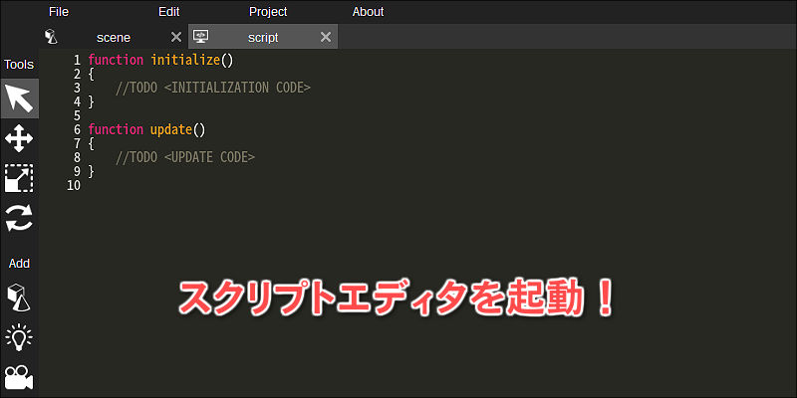Close the scene tab
Image resolution: width=797 pixels, height=398 pixels.
[176, 37]
